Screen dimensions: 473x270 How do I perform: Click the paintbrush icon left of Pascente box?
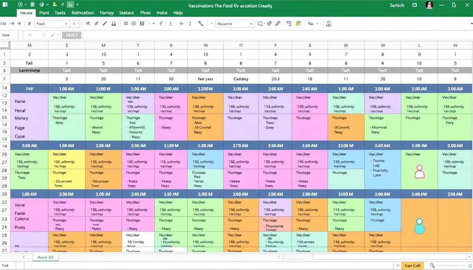click(x=201, y=24)
